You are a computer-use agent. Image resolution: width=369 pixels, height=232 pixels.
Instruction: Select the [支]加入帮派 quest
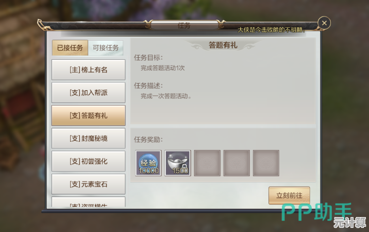88,93
